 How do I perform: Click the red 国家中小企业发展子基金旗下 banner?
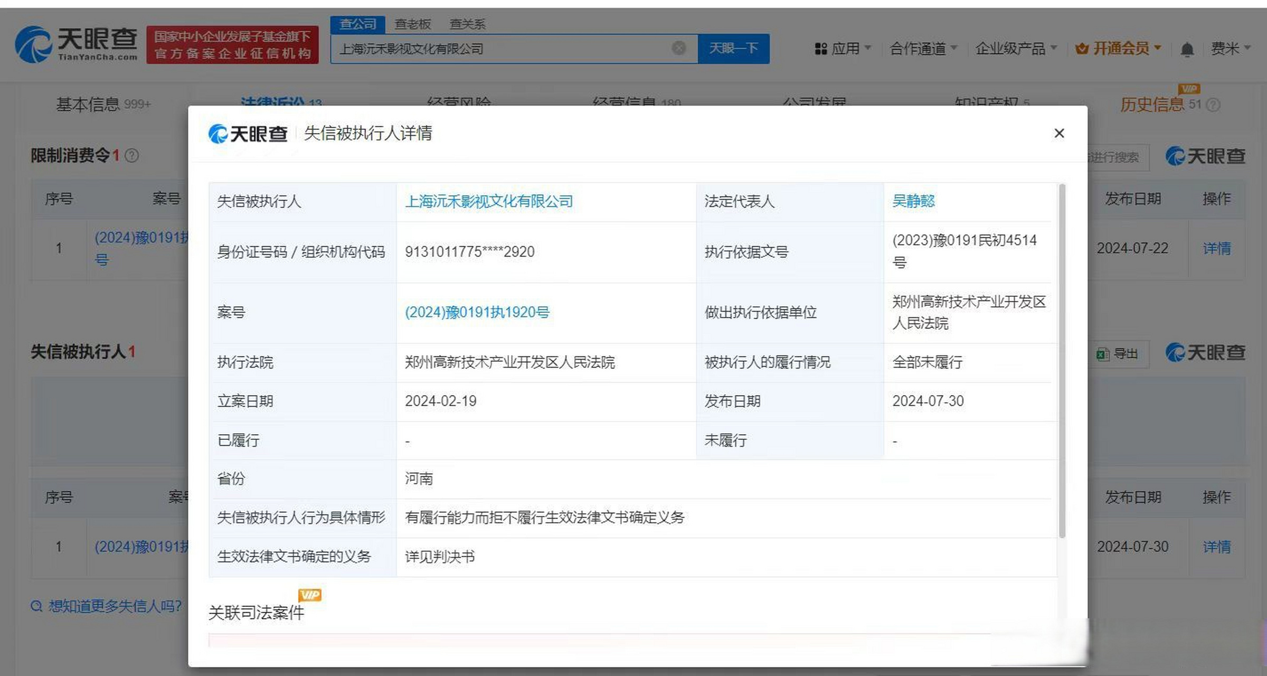tap(232, 45)
